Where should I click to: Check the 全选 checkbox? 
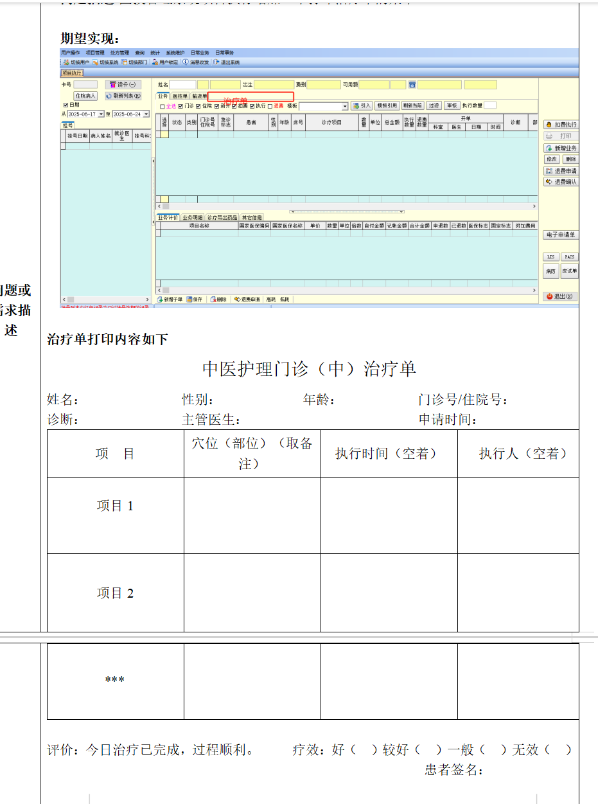click(x=163, y=106)
